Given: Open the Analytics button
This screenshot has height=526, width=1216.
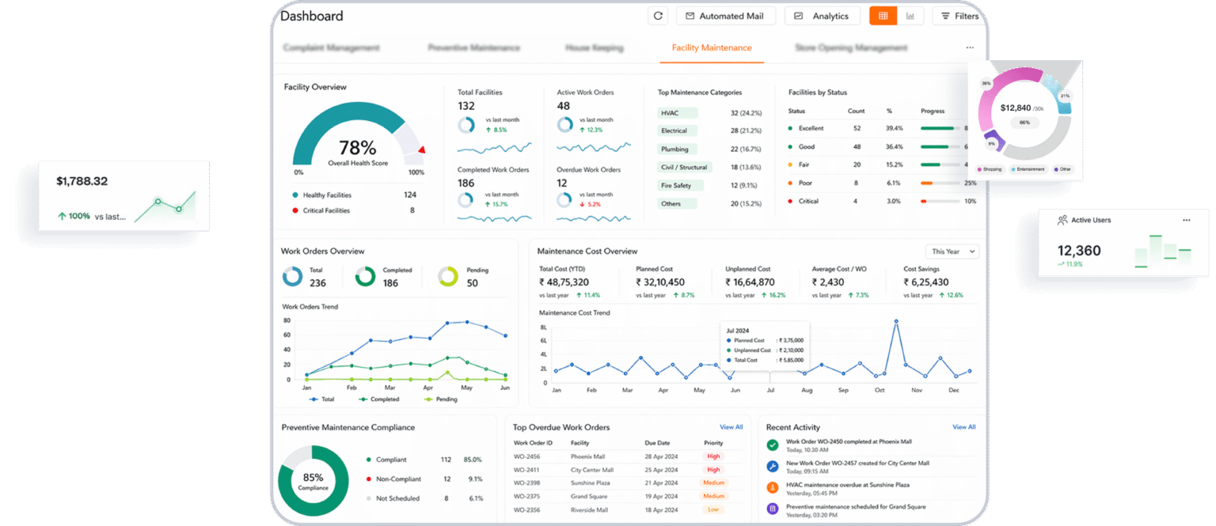Looking at the screenshot, I should (x=823, y=16).
